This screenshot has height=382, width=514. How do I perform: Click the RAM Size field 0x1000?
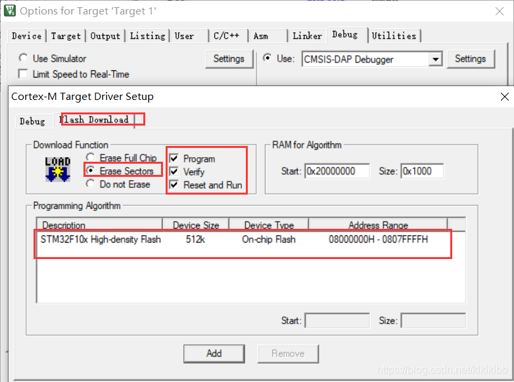(422, 171)
